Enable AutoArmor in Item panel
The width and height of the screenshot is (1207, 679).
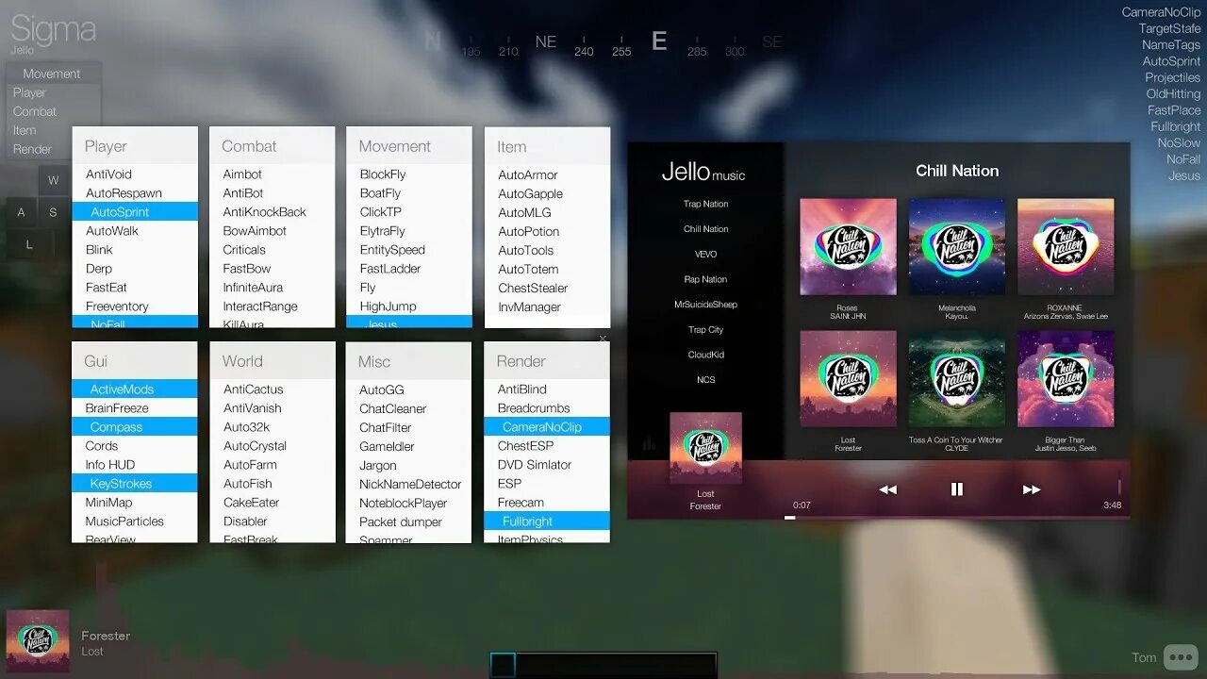[x=547, y=175]
